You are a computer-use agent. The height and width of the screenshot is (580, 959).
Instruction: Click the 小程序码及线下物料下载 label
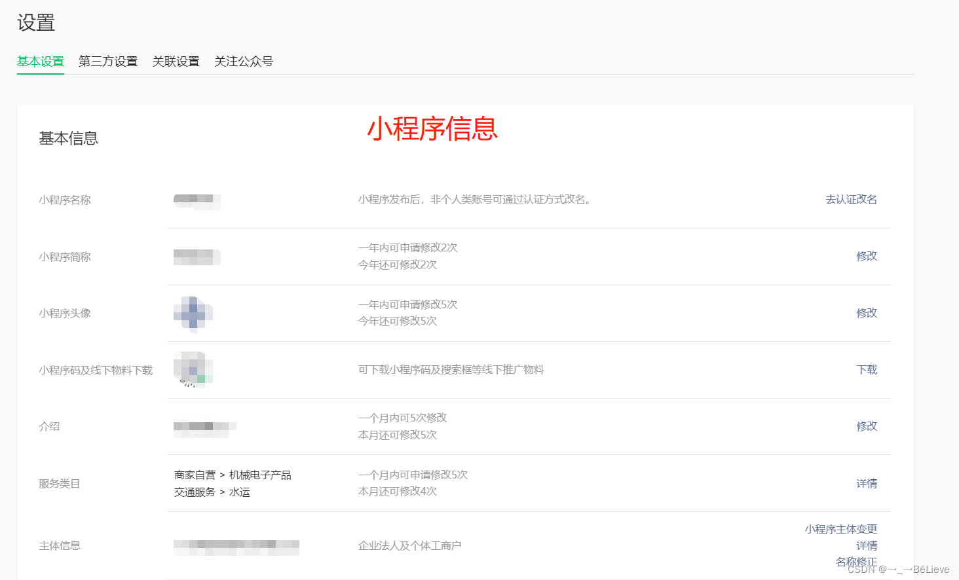pos(96,371)
